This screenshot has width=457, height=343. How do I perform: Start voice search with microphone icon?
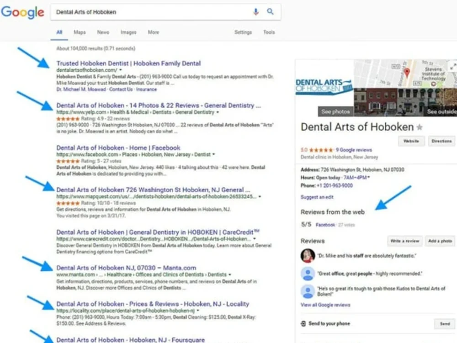256,12
